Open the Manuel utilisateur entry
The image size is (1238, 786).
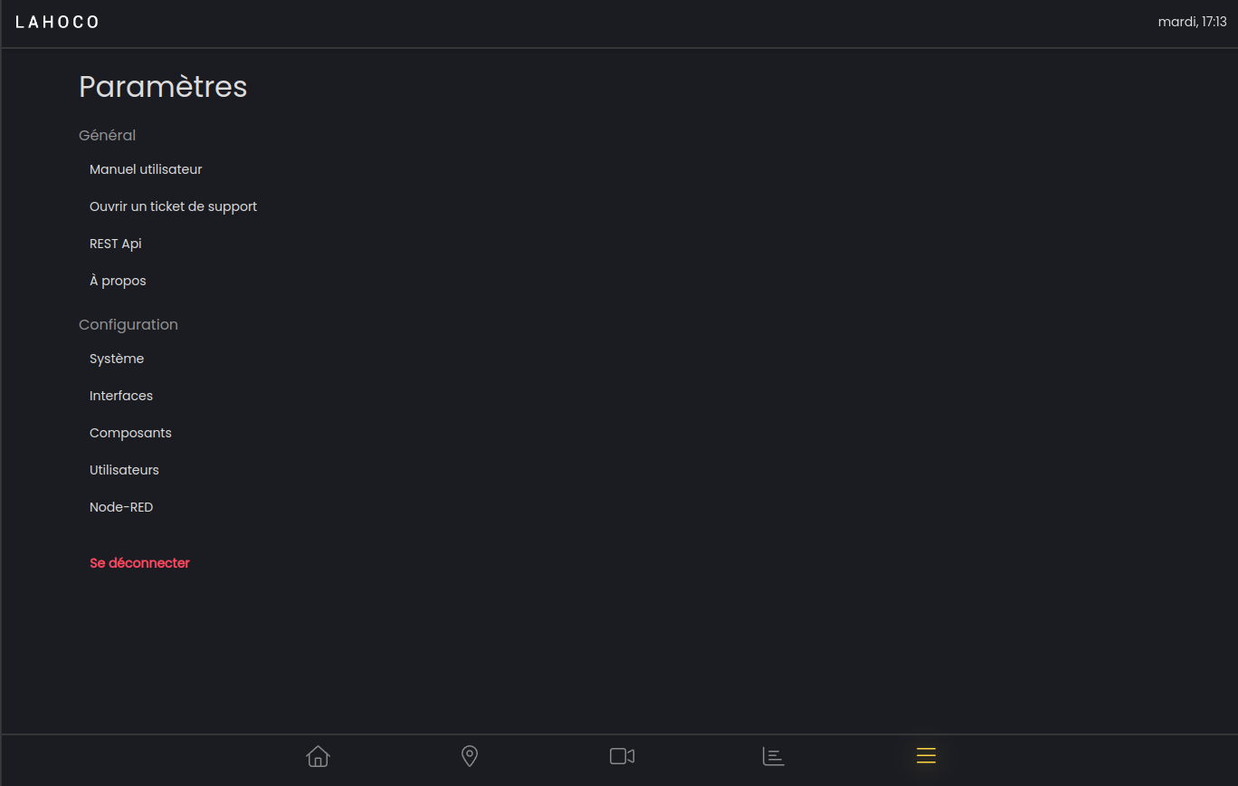[146, 169]
